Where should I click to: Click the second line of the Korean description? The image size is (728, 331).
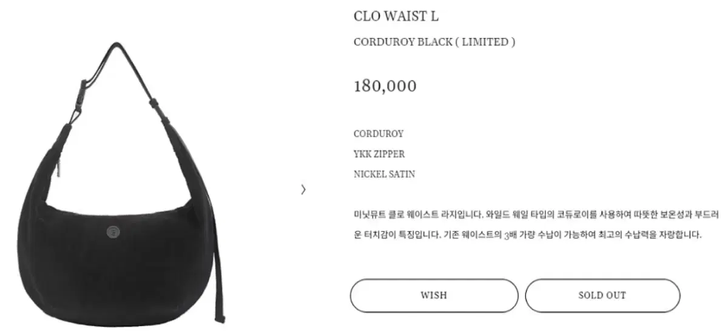click(528, 235)
